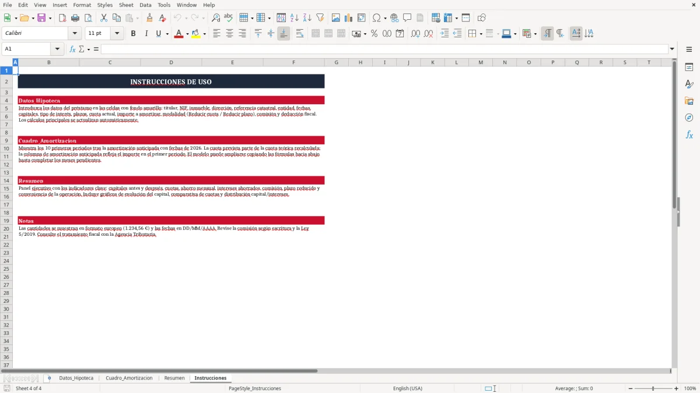700x393 pixels.
Task: Open Print Preview from toolbar
Action: [88, 18]
